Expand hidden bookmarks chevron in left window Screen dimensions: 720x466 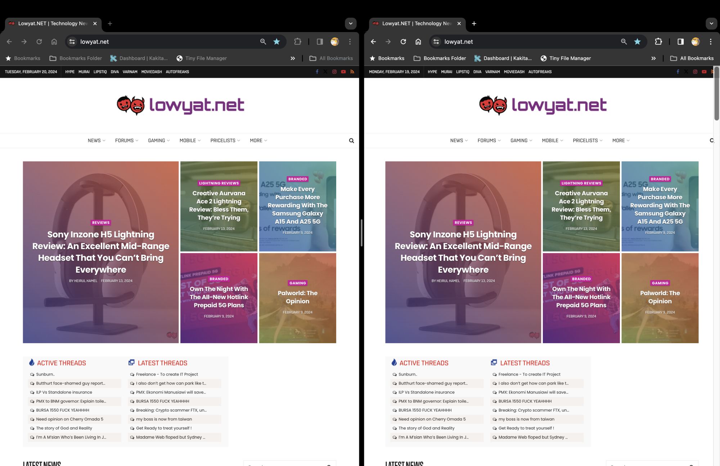[293, 58]
